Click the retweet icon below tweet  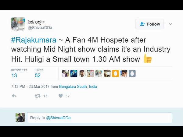point(38,96)
